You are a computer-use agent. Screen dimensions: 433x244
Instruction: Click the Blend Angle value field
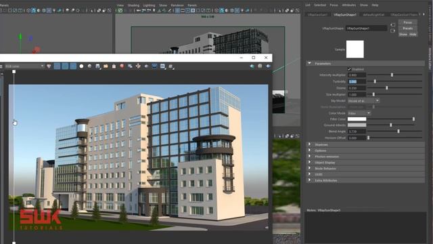pos(357,131)
